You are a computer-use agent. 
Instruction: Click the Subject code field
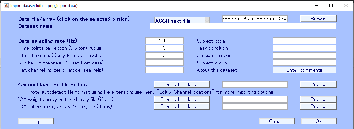click(304, 41)
